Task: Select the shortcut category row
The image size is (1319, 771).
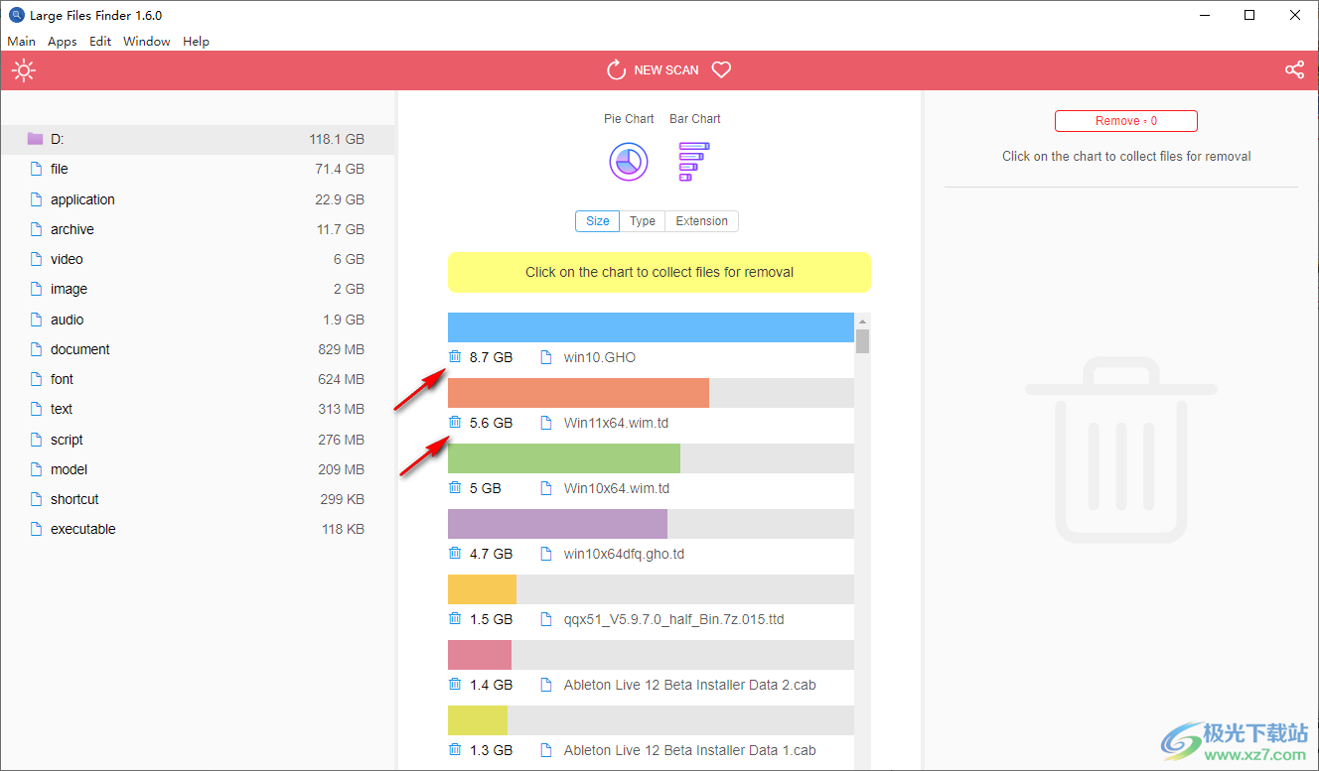Action: (x=198, y=499)
